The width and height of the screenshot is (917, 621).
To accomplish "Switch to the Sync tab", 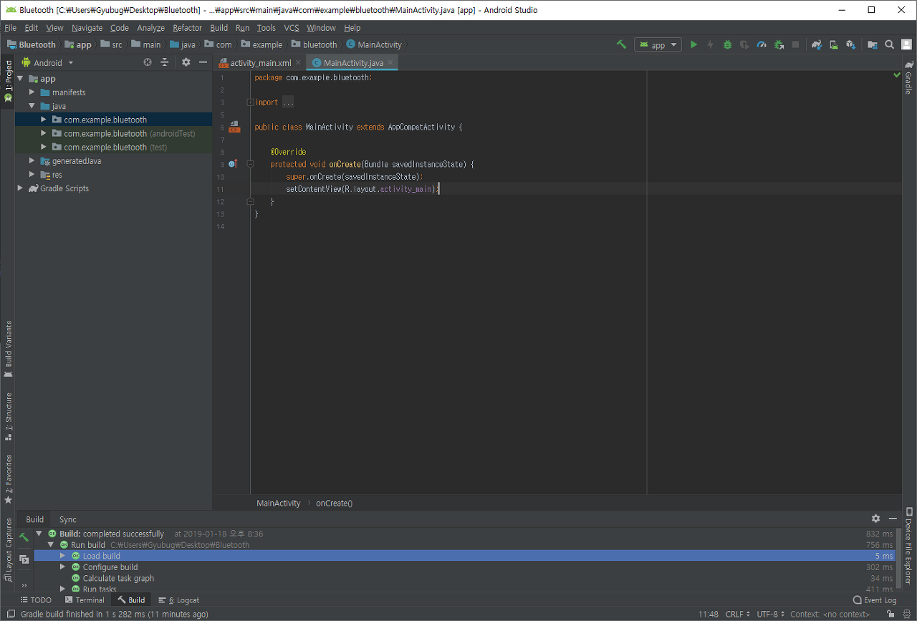I will pyautogui.click(x=68, y=519).
